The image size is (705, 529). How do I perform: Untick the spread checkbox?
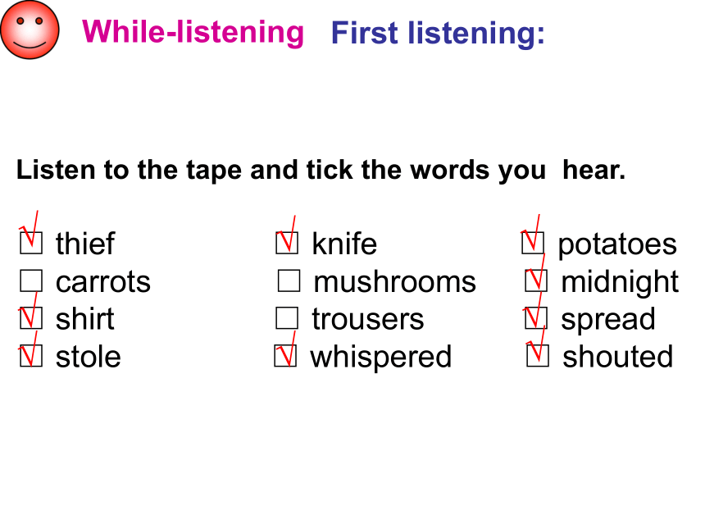536,318
